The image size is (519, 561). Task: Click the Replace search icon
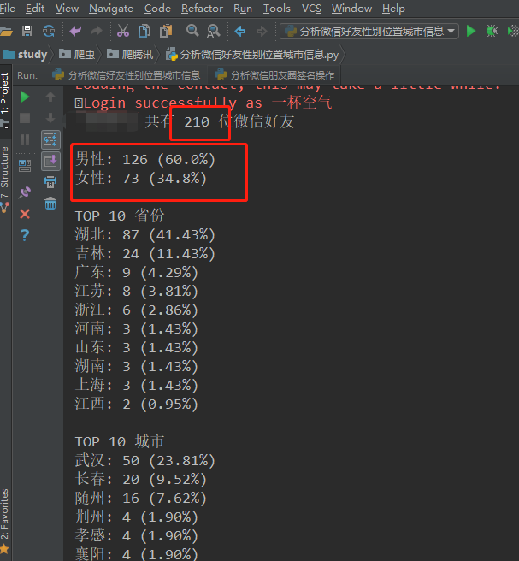click(x=214, y=31)
